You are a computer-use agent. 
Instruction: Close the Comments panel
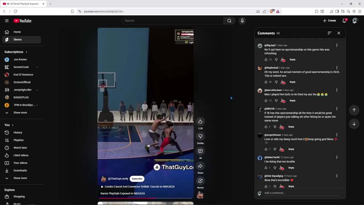tap(339, 33)
